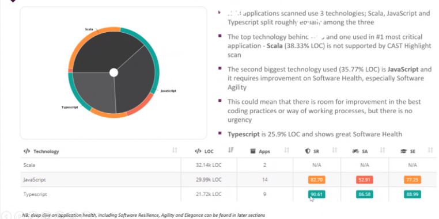The width and height of the screenshot is (439, 219).
Task: Select the Typescript technology row
Action: point(227,194)
